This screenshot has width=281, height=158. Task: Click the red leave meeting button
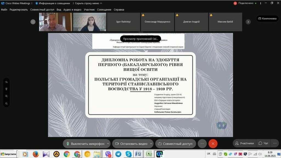(213, 143)
